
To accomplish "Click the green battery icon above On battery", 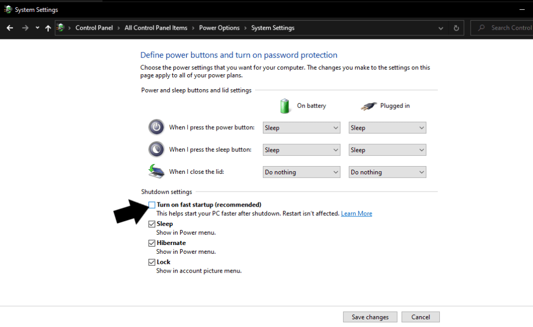I will 285,105.
